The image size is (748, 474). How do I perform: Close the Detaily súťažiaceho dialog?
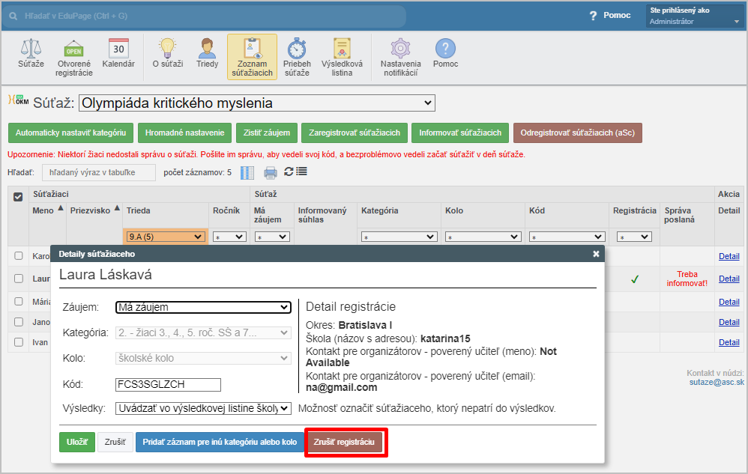coord(596,254)
